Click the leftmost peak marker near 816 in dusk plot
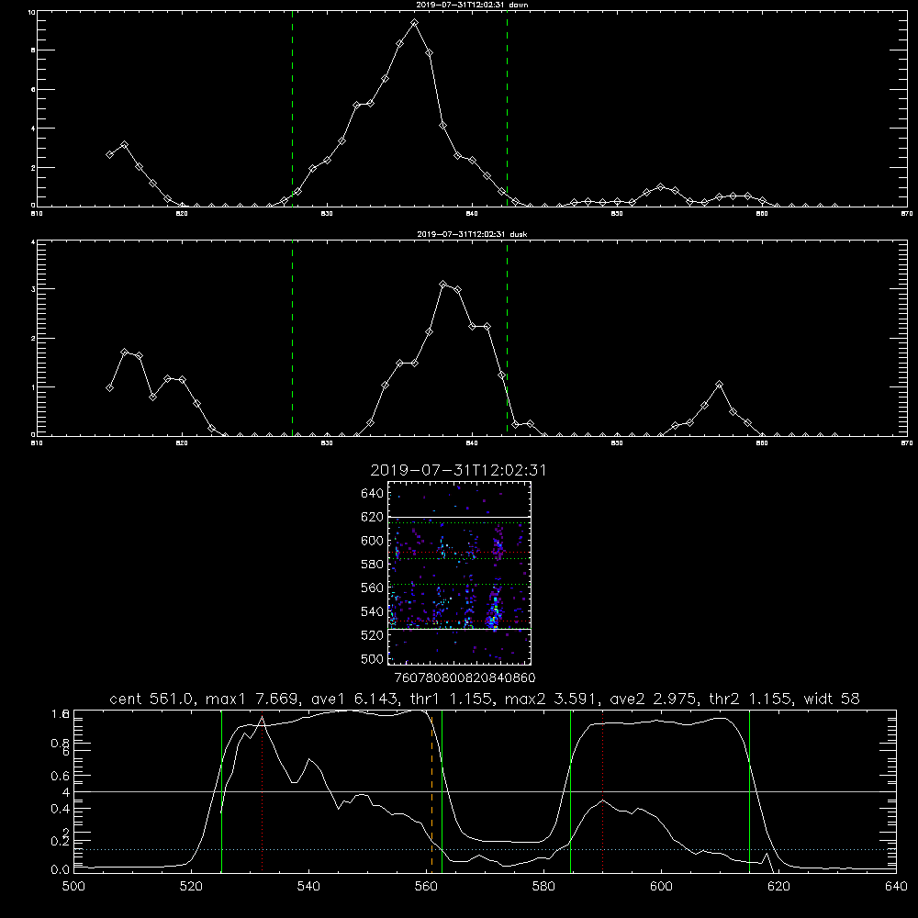Image resolution: width=918 pixels, height=918 pixels. [x=124, y=352]
